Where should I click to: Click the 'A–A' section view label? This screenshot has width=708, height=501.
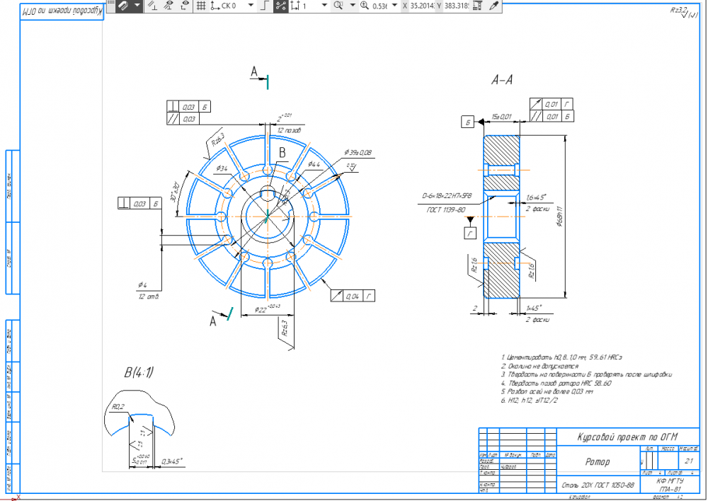point(502,81)
